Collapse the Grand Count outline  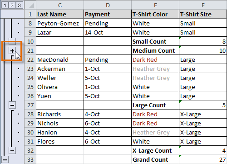5,159
